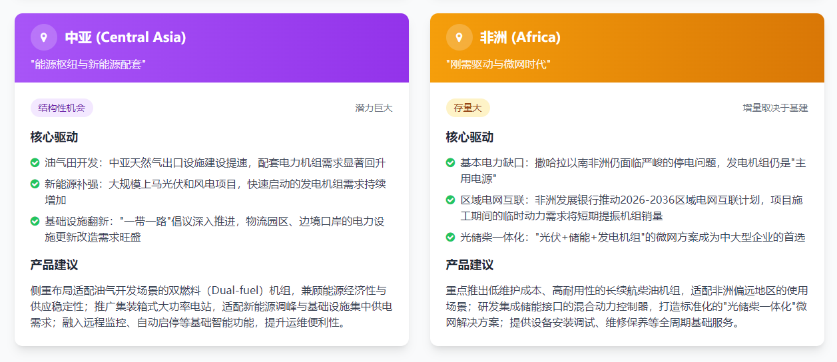Click the 潜力巨大 label
Screen dimensions: 837x362
point(374,108)
